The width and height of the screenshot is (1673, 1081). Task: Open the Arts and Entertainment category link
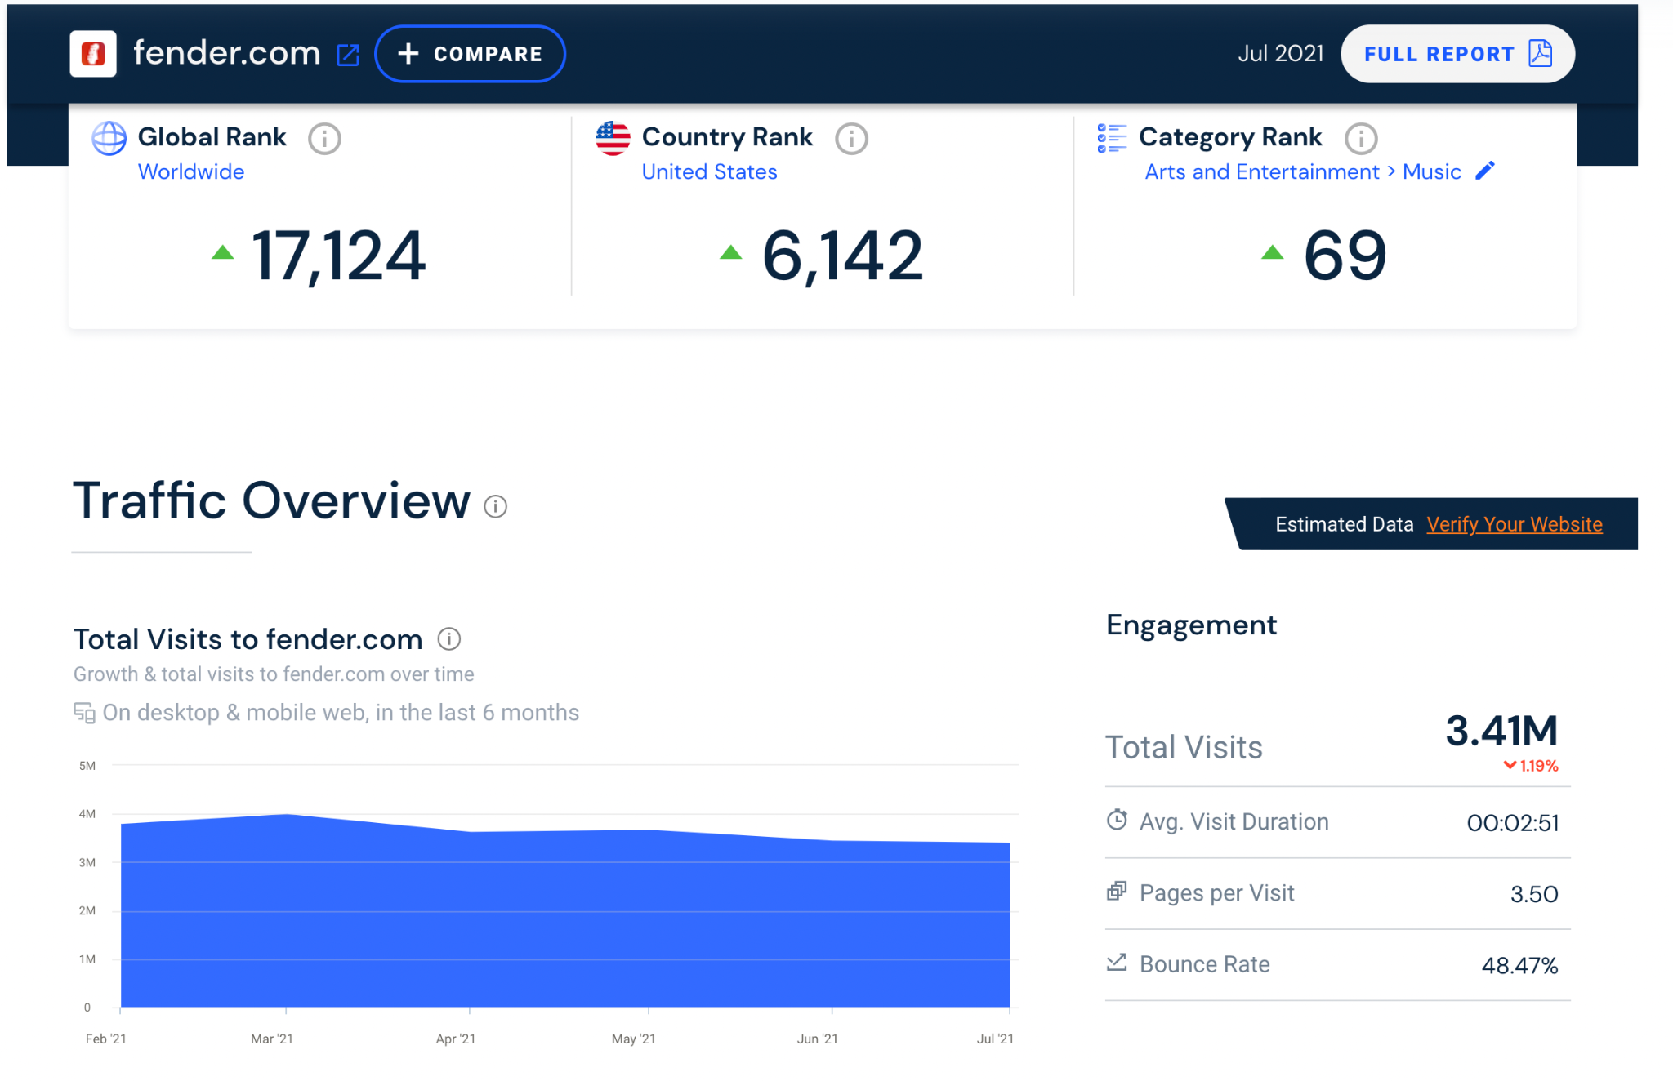(1261, 172)
